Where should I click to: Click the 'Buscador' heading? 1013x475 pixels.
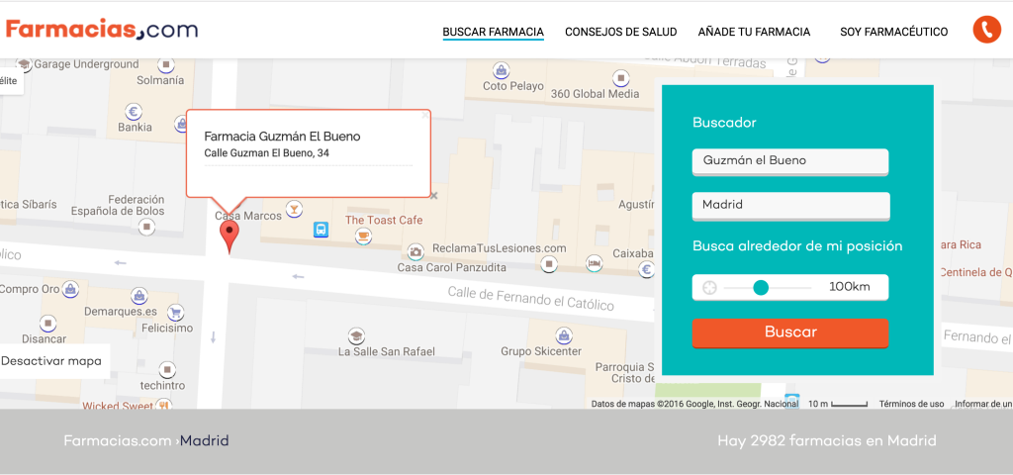pos(724,122)
